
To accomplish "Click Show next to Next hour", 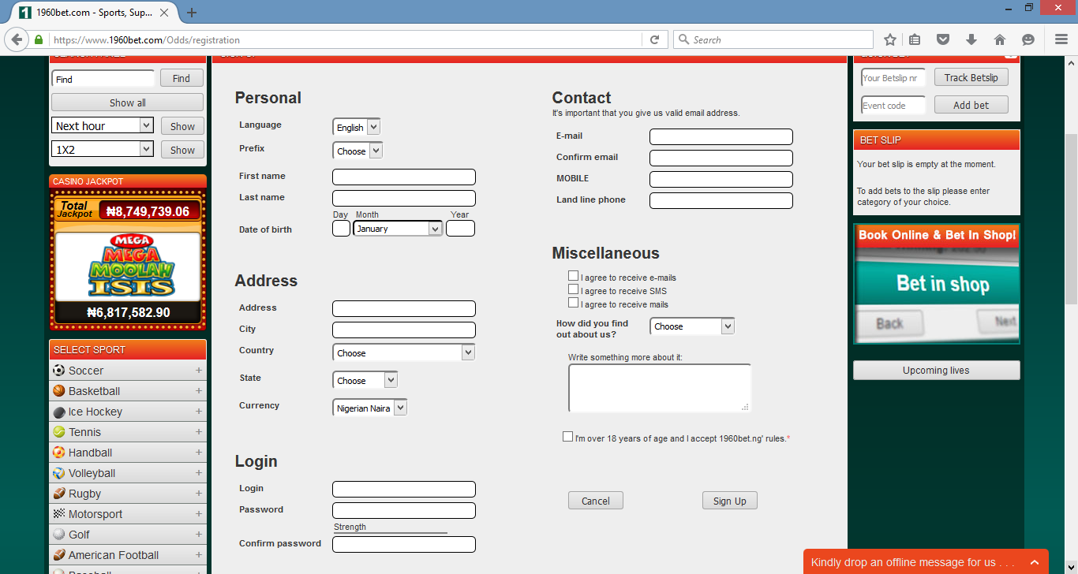I will 182,126.
